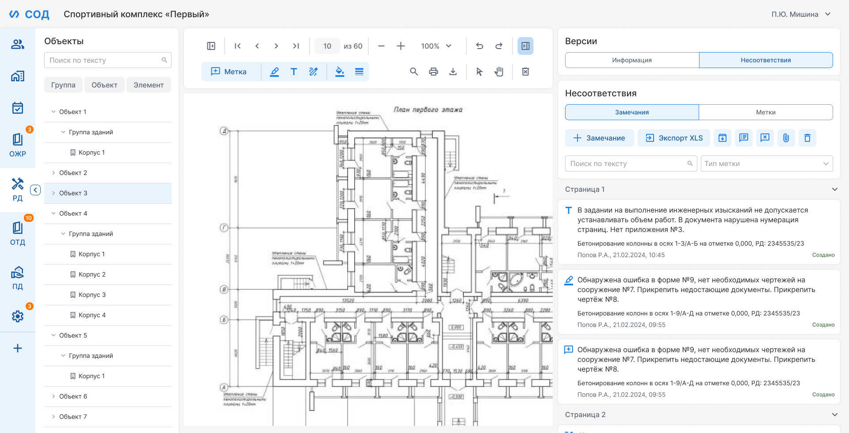
Task: Collapse the left navigation sidebar
Action: pos(35,190)
